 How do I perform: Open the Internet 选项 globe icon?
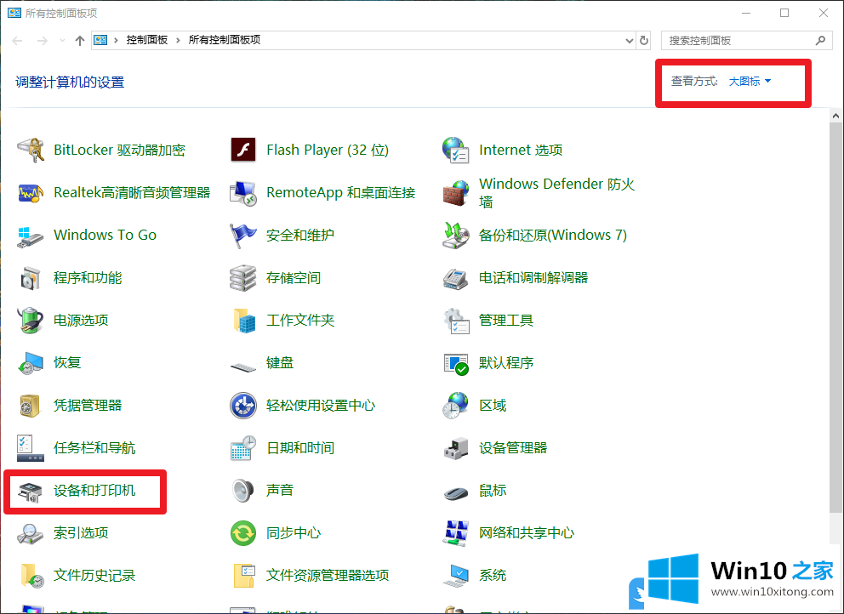pyautogui.click(x=455, y=151)
